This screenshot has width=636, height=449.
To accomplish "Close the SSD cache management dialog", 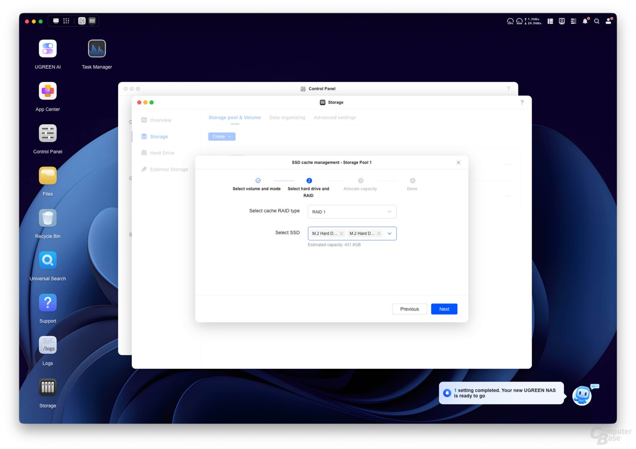I will pos(459,163).
